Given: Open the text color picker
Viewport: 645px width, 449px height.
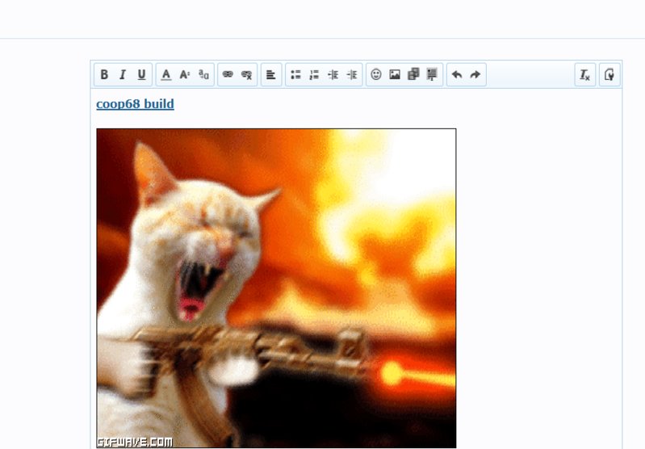Looking at the screenshot, I should 166,75.
